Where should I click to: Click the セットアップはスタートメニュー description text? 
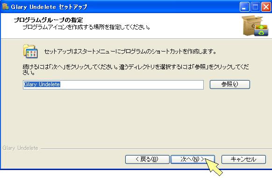point(130,52)
